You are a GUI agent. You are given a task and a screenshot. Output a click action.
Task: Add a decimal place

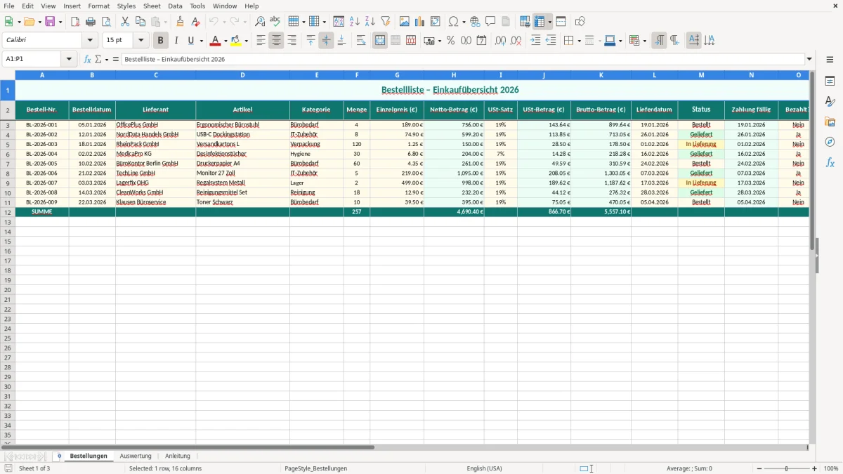click(x=500, y=41)
